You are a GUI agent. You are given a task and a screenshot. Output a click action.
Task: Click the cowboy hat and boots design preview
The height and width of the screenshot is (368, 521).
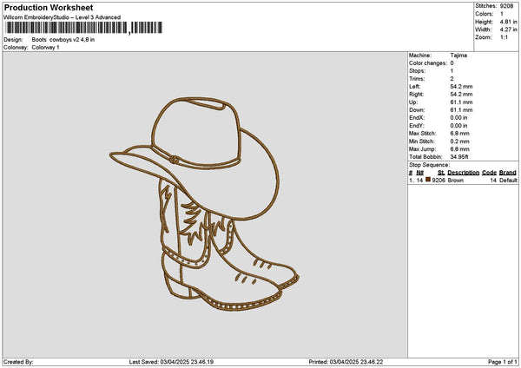pyautogui.click(x=204, y=204)
